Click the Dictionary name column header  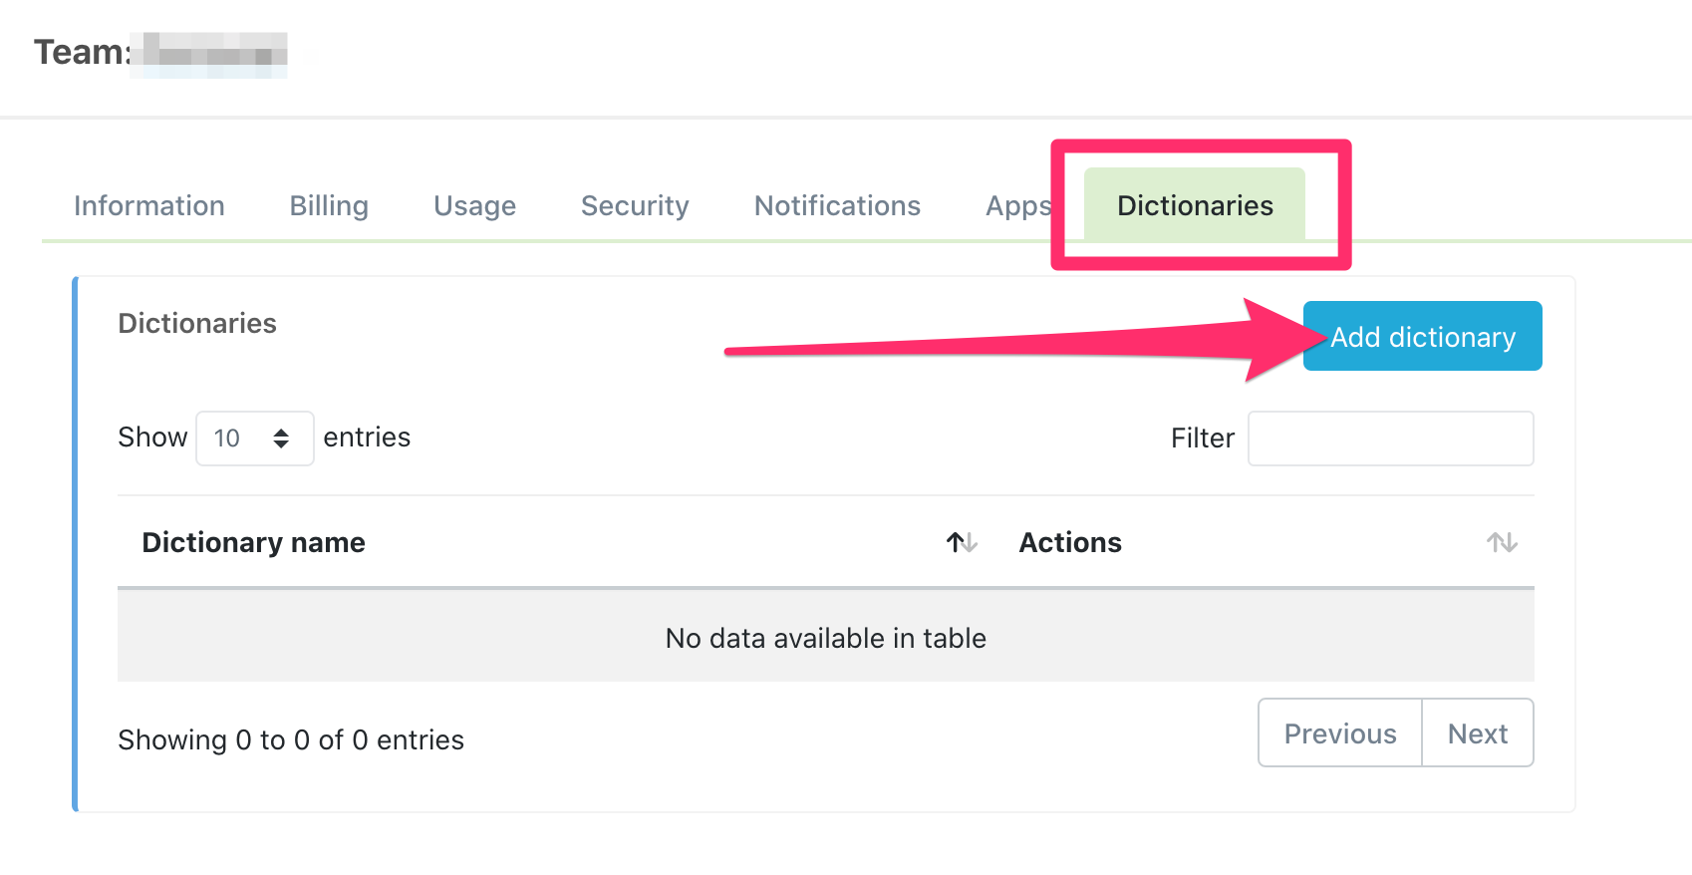click(253, 542)
